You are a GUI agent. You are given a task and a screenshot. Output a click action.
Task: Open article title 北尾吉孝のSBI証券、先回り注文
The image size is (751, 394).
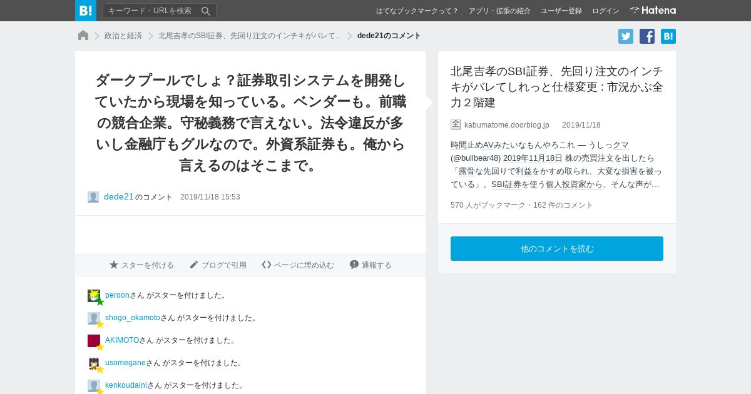(x=557, y=87)
